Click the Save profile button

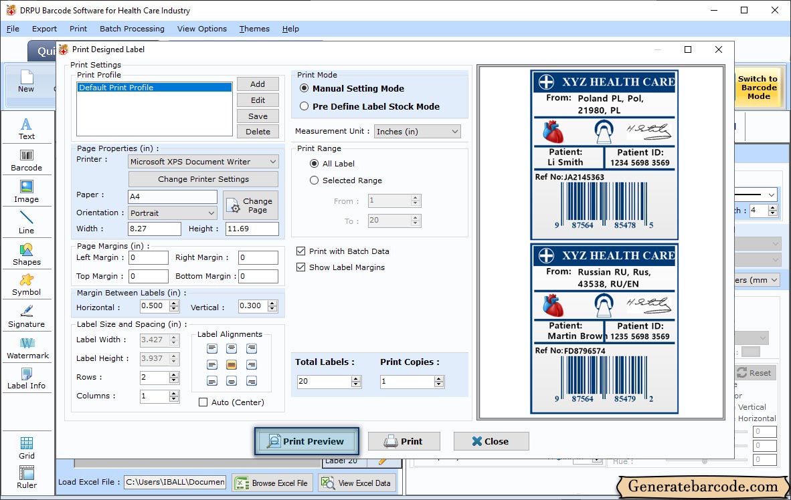258,116
